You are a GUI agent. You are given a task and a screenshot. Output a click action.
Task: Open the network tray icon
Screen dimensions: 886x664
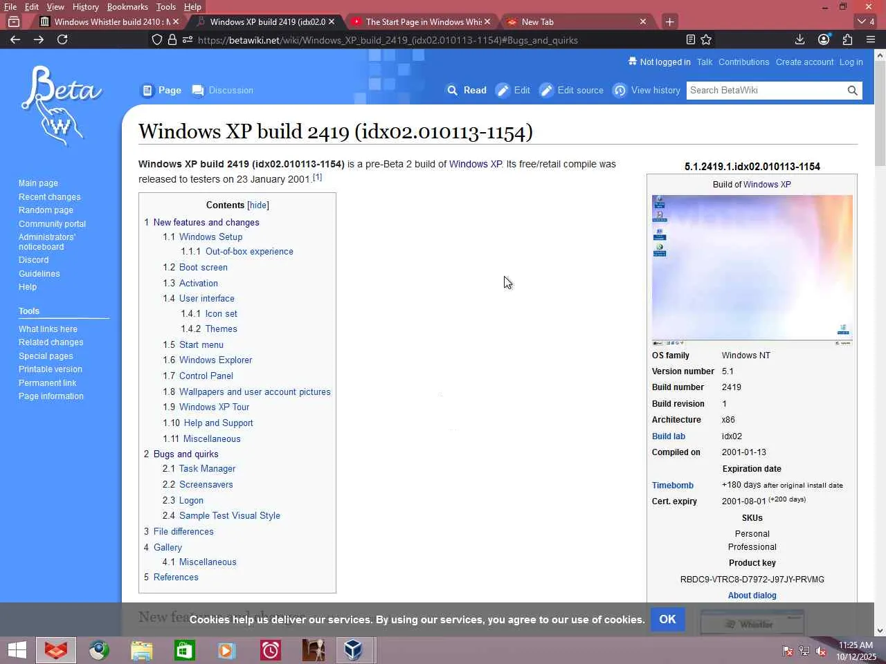804,651
